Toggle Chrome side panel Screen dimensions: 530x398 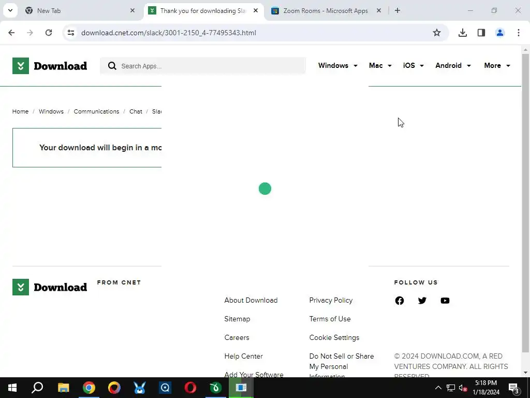point(481,33)
